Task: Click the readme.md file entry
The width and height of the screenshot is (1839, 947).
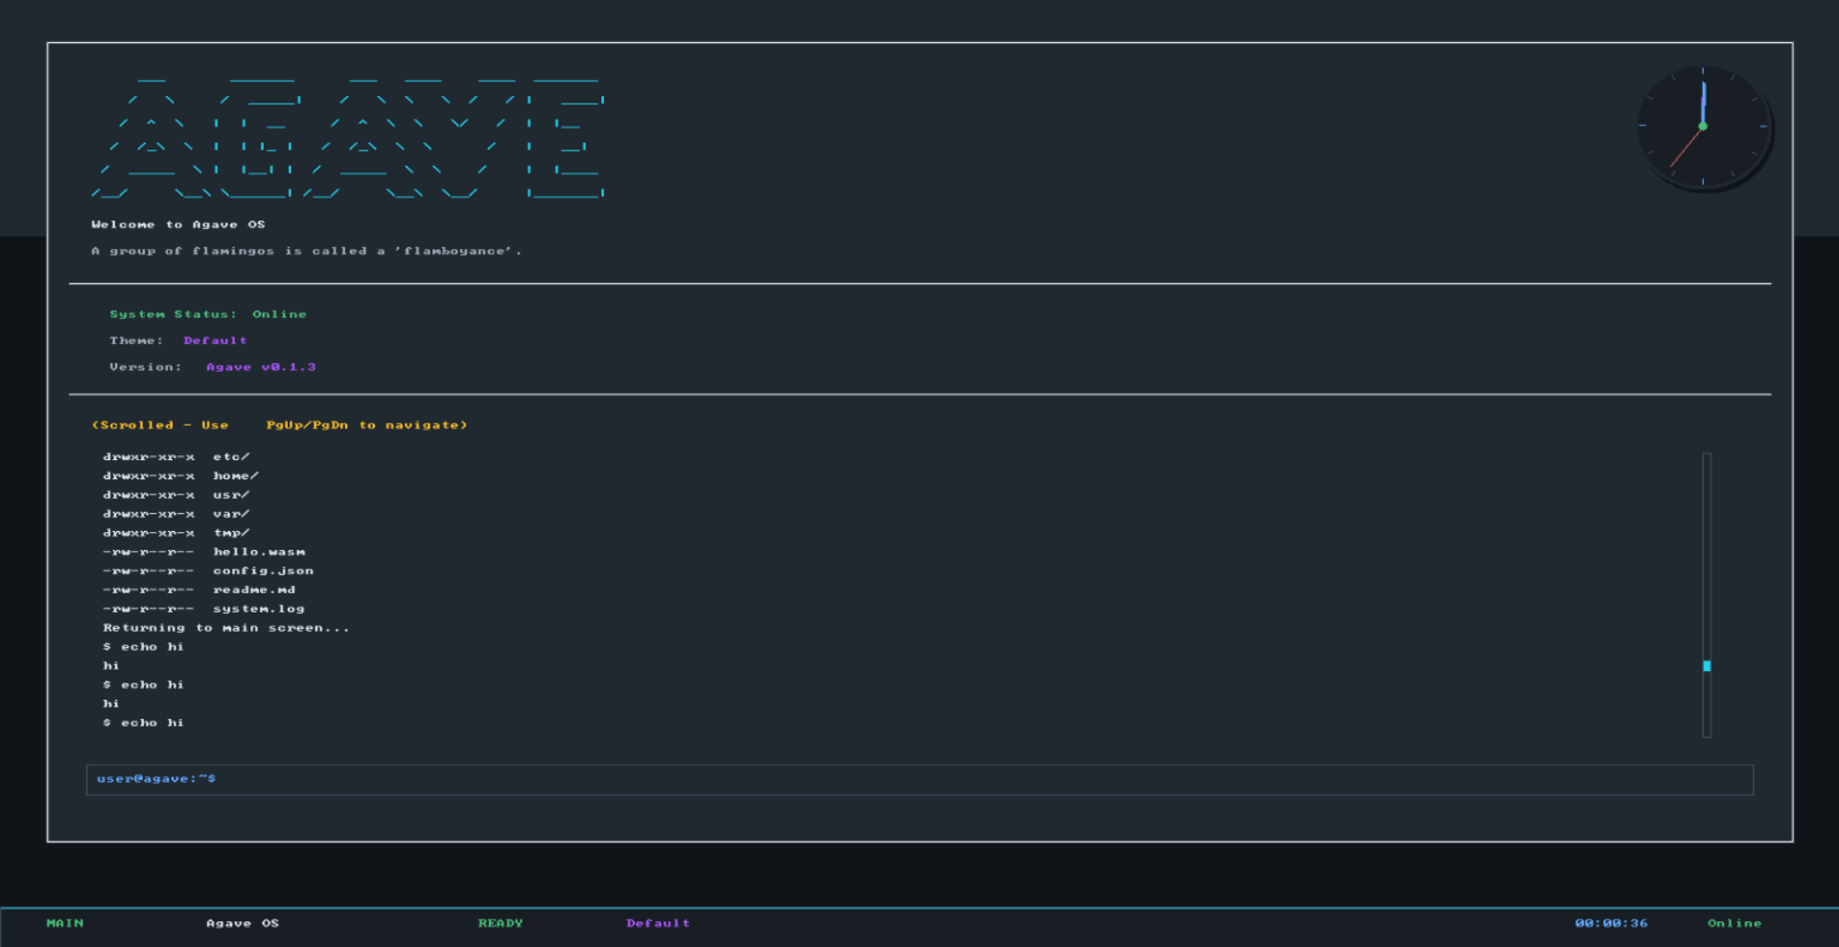Action: pyautogui.click(x=254, y=590)
